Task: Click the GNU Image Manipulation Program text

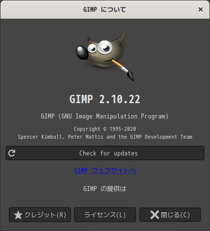Action: 105,116
